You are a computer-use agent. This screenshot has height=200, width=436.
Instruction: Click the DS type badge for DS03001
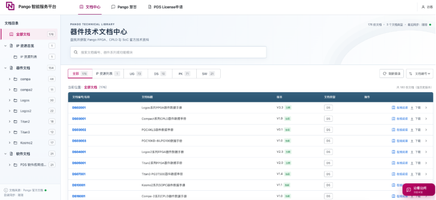[x=328, y=119]
